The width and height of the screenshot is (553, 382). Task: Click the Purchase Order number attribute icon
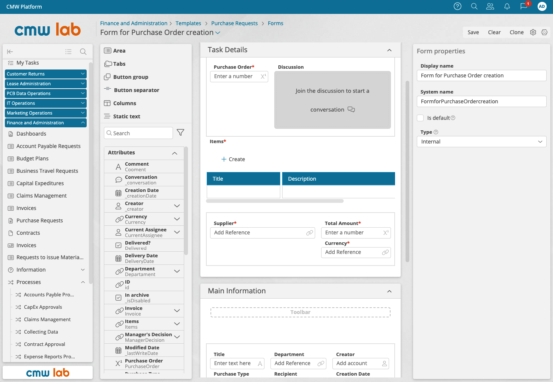pyautogui.click(x=119, y=364)
